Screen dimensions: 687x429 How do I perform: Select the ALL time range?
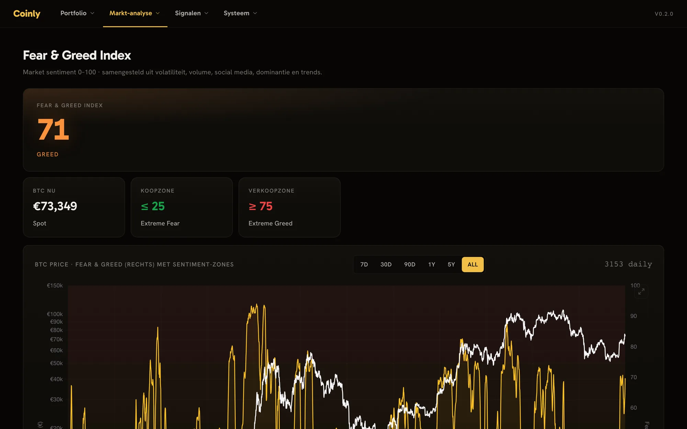coord(473,264)
